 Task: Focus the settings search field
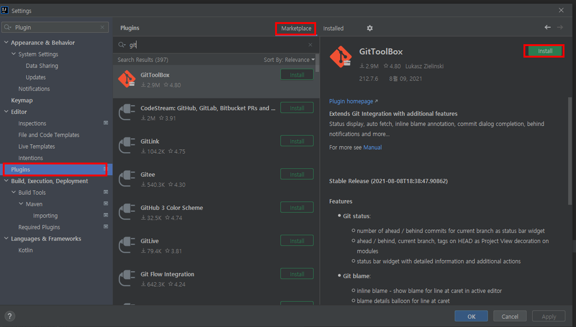[55, 28]
